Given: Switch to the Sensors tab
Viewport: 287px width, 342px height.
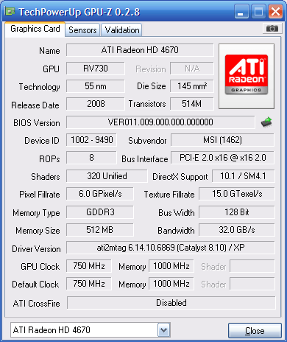Looking at the screenshot, I should (x=82, y=30).
